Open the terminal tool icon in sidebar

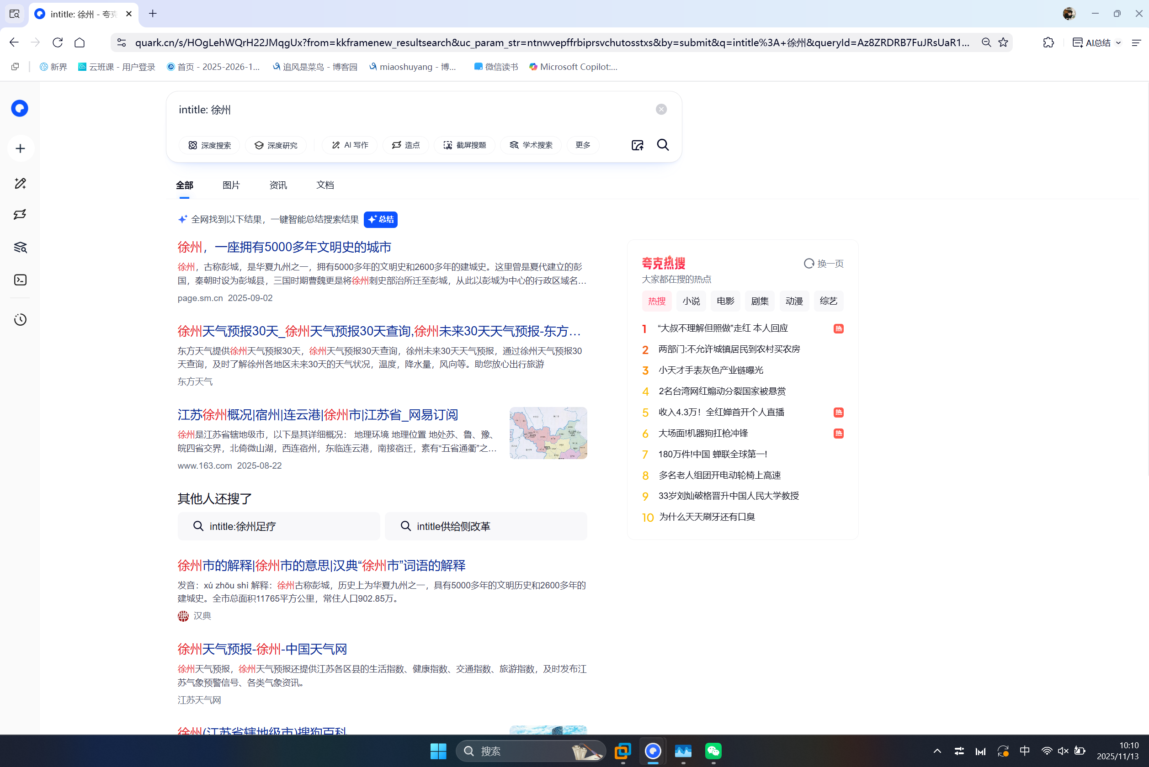coord(20,280)
